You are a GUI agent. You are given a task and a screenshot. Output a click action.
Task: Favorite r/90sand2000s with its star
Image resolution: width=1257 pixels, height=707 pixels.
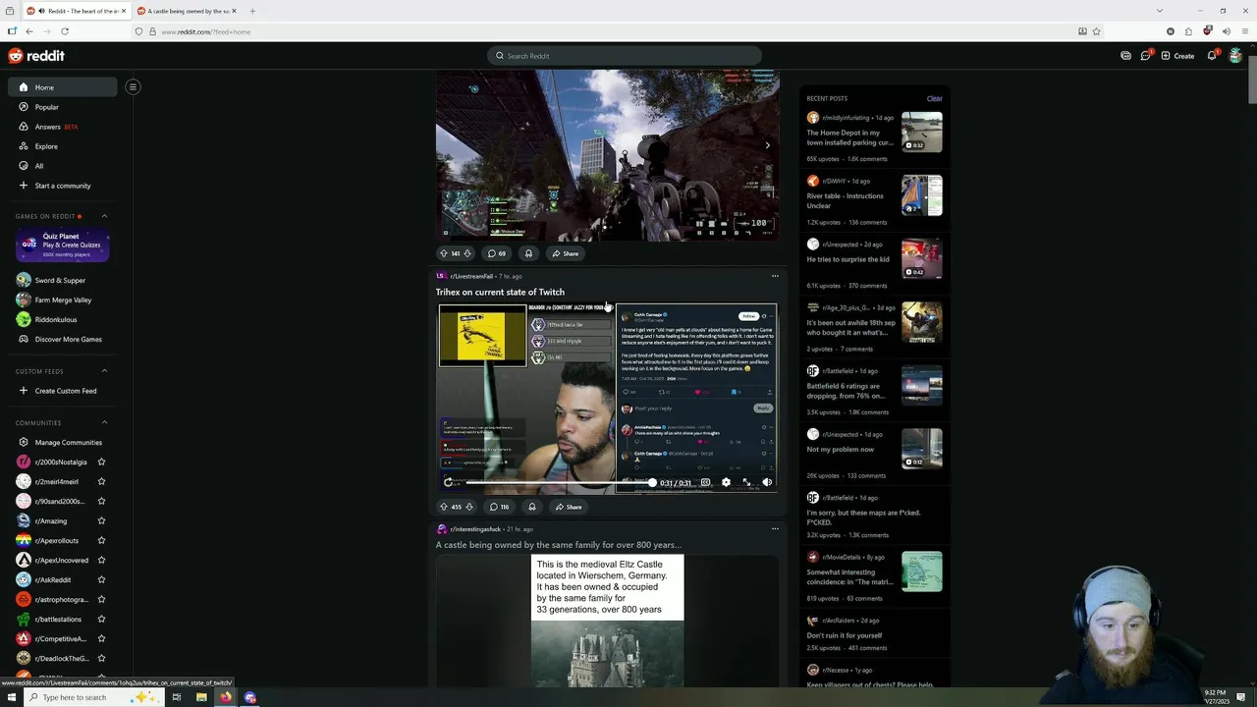[x=101, y=501]
